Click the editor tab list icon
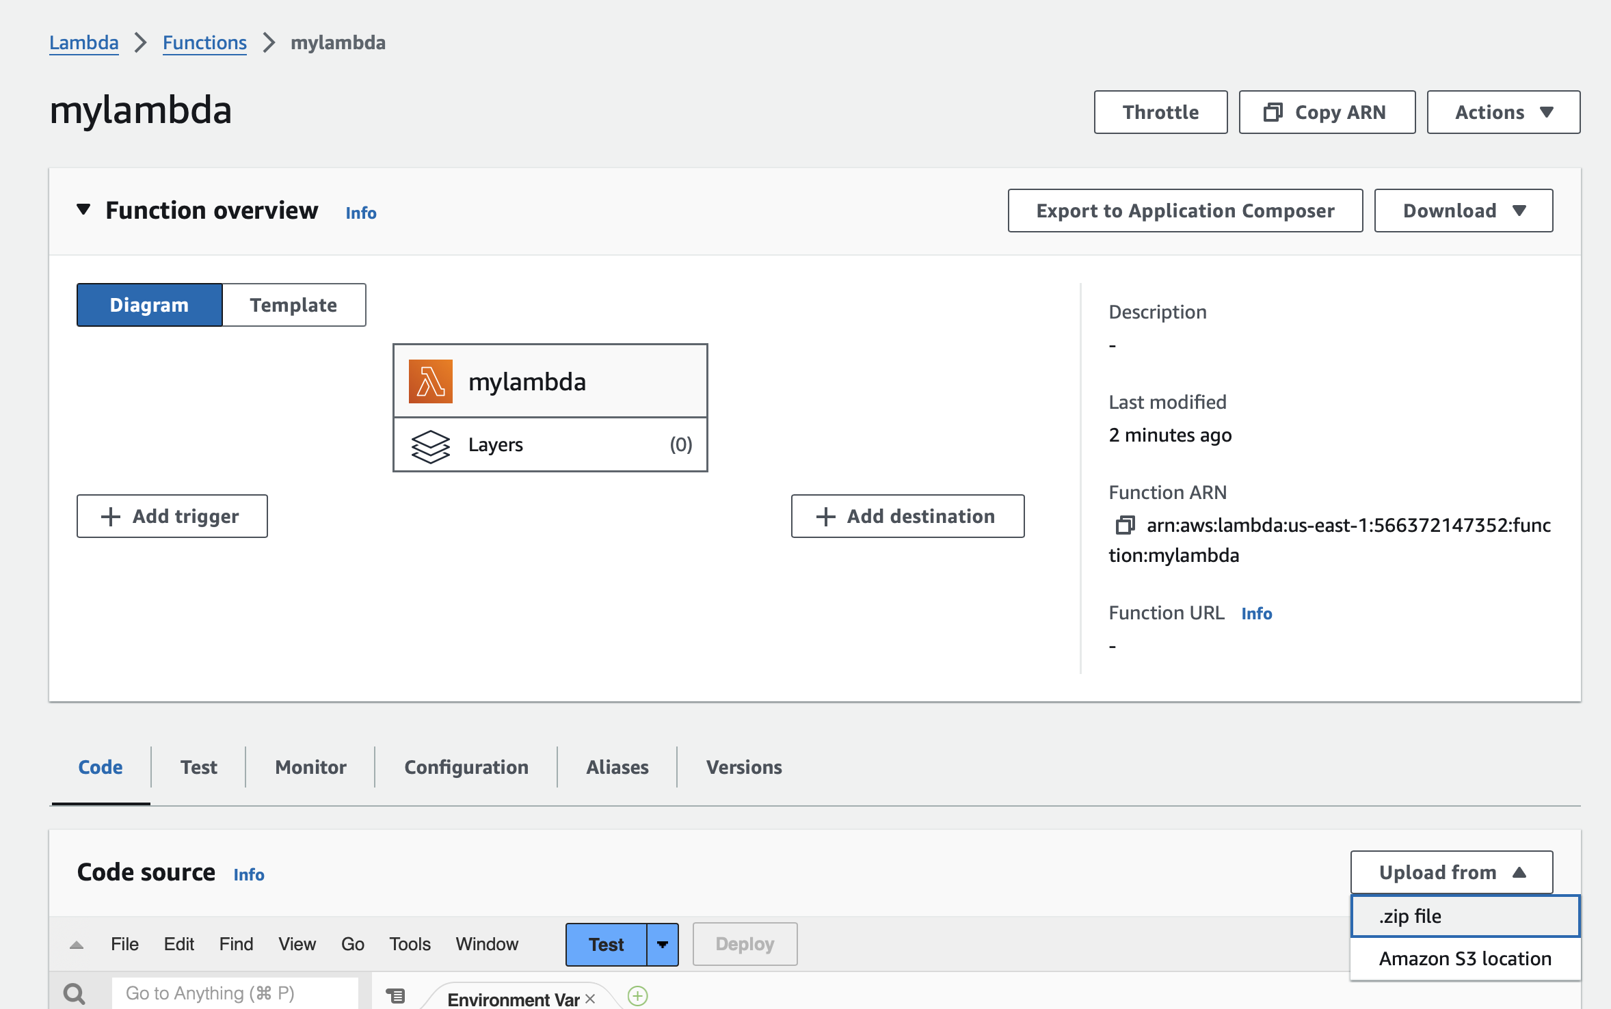This screenshot has height=1009, width=1611. click(395, 996)
